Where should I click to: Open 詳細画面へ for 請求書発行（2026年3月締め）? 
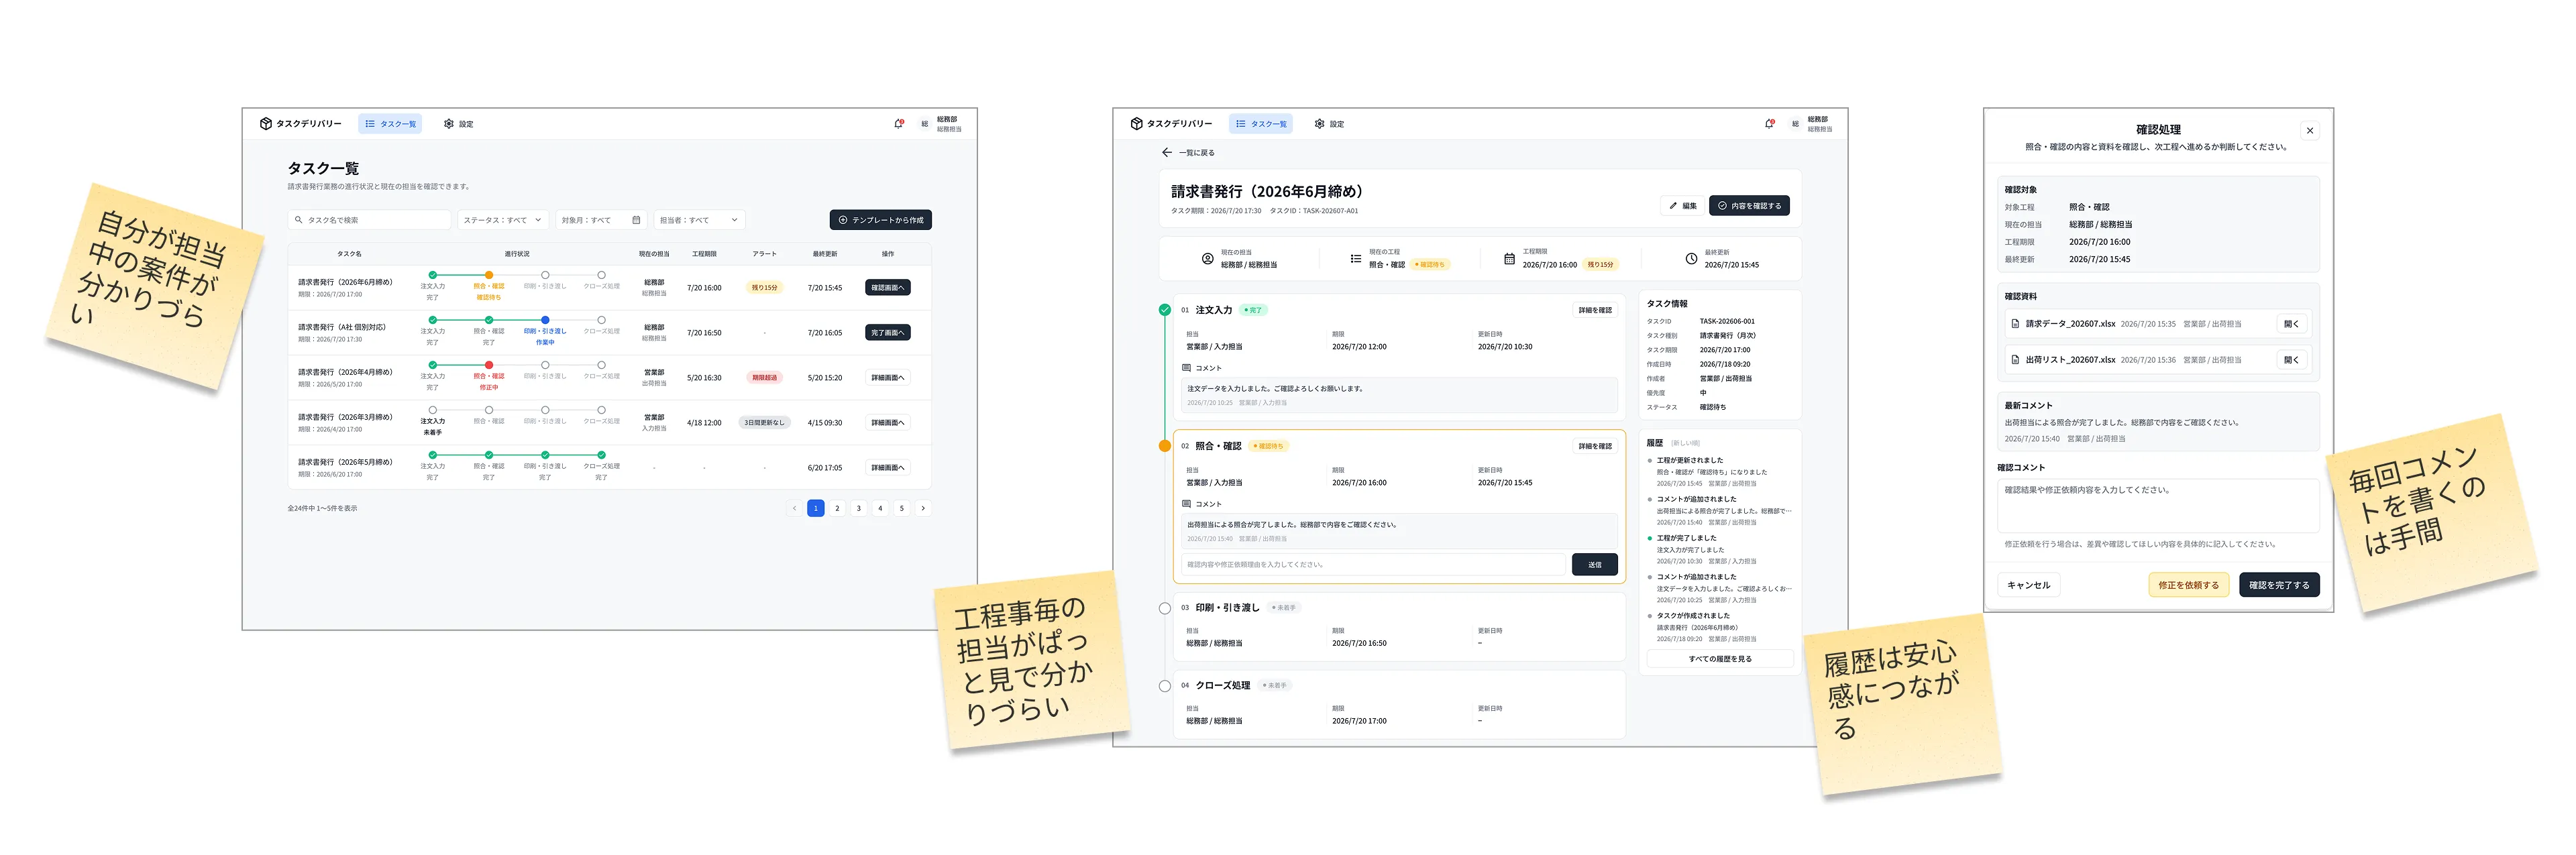pyautogui.click(x=887, y=423)
